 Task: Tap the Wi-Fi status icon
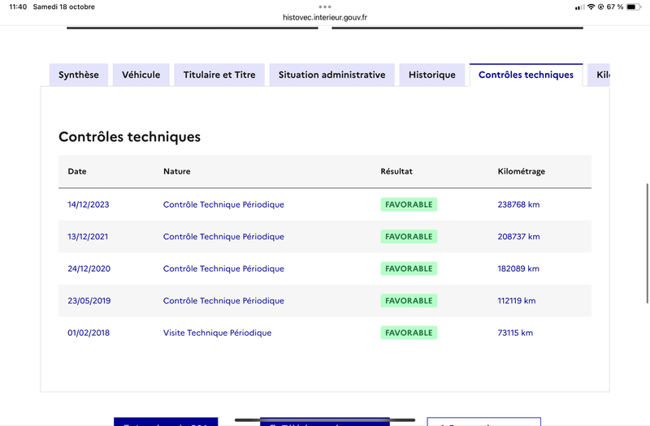591,7
